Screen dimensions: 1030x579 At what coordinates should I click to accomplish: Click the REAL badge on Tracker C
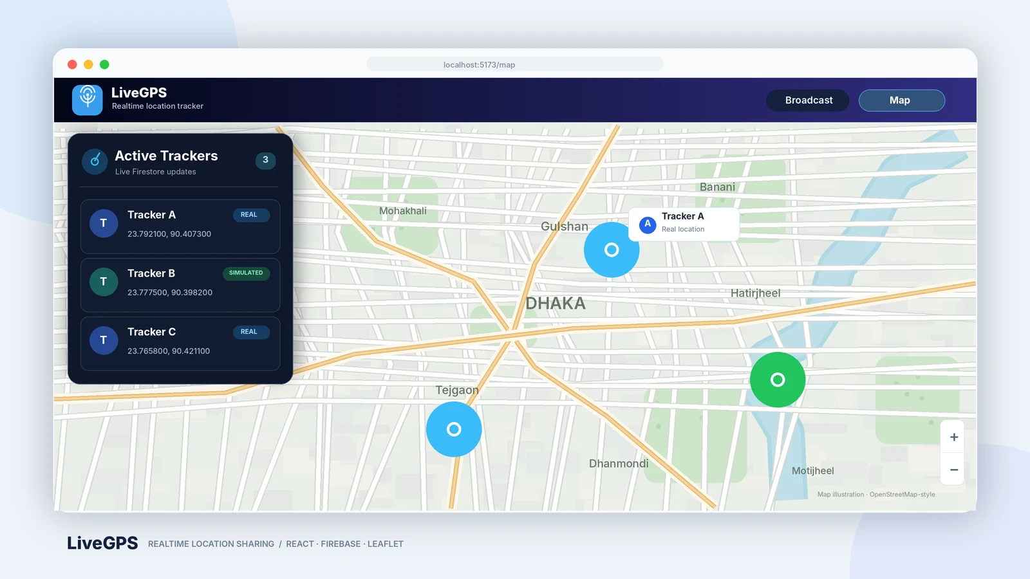(251, 332)
